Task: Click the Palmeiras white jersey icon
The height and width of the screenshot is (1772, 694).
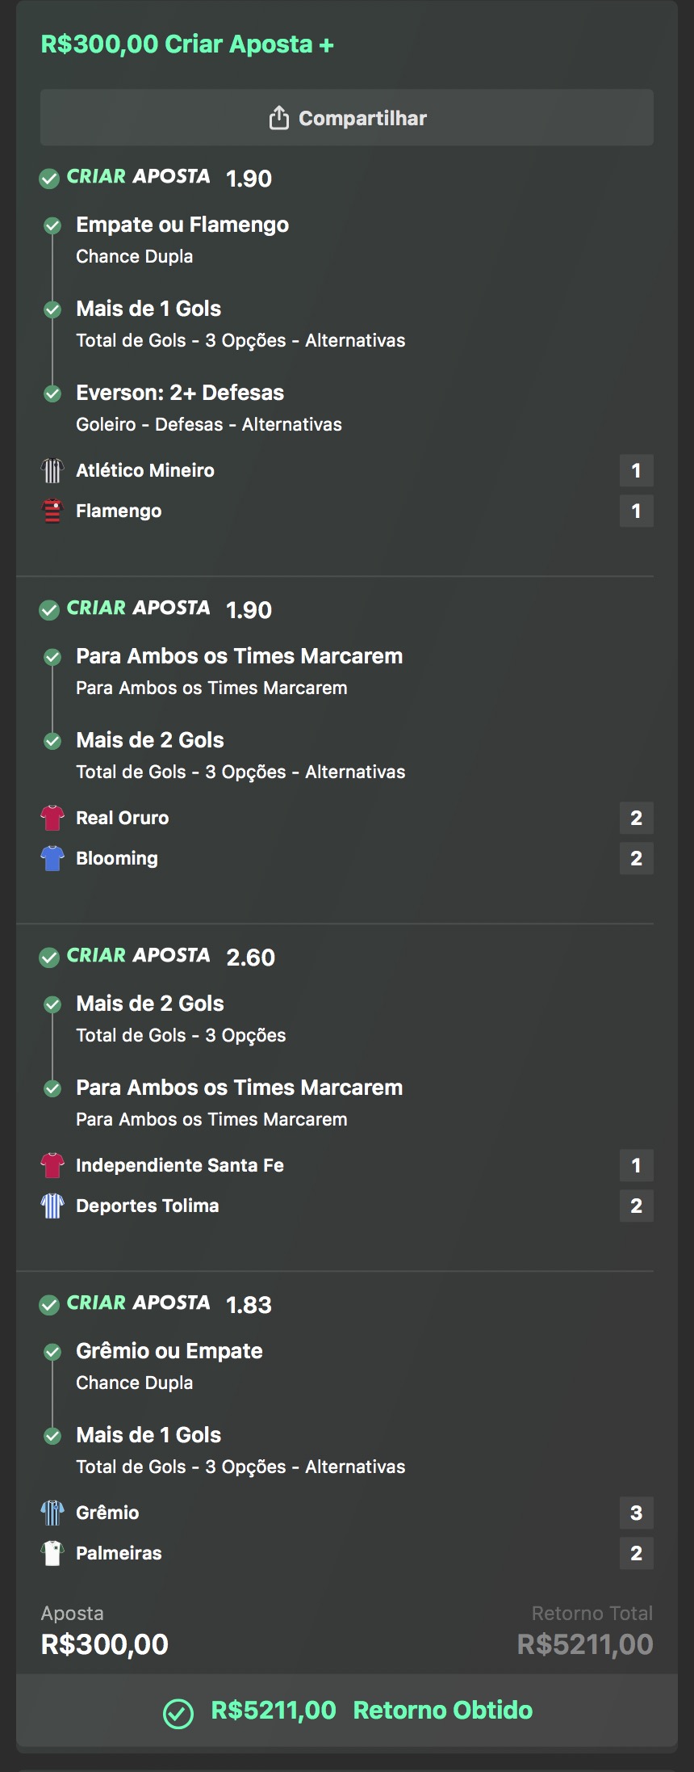Action: click(x=52, y=1553)
